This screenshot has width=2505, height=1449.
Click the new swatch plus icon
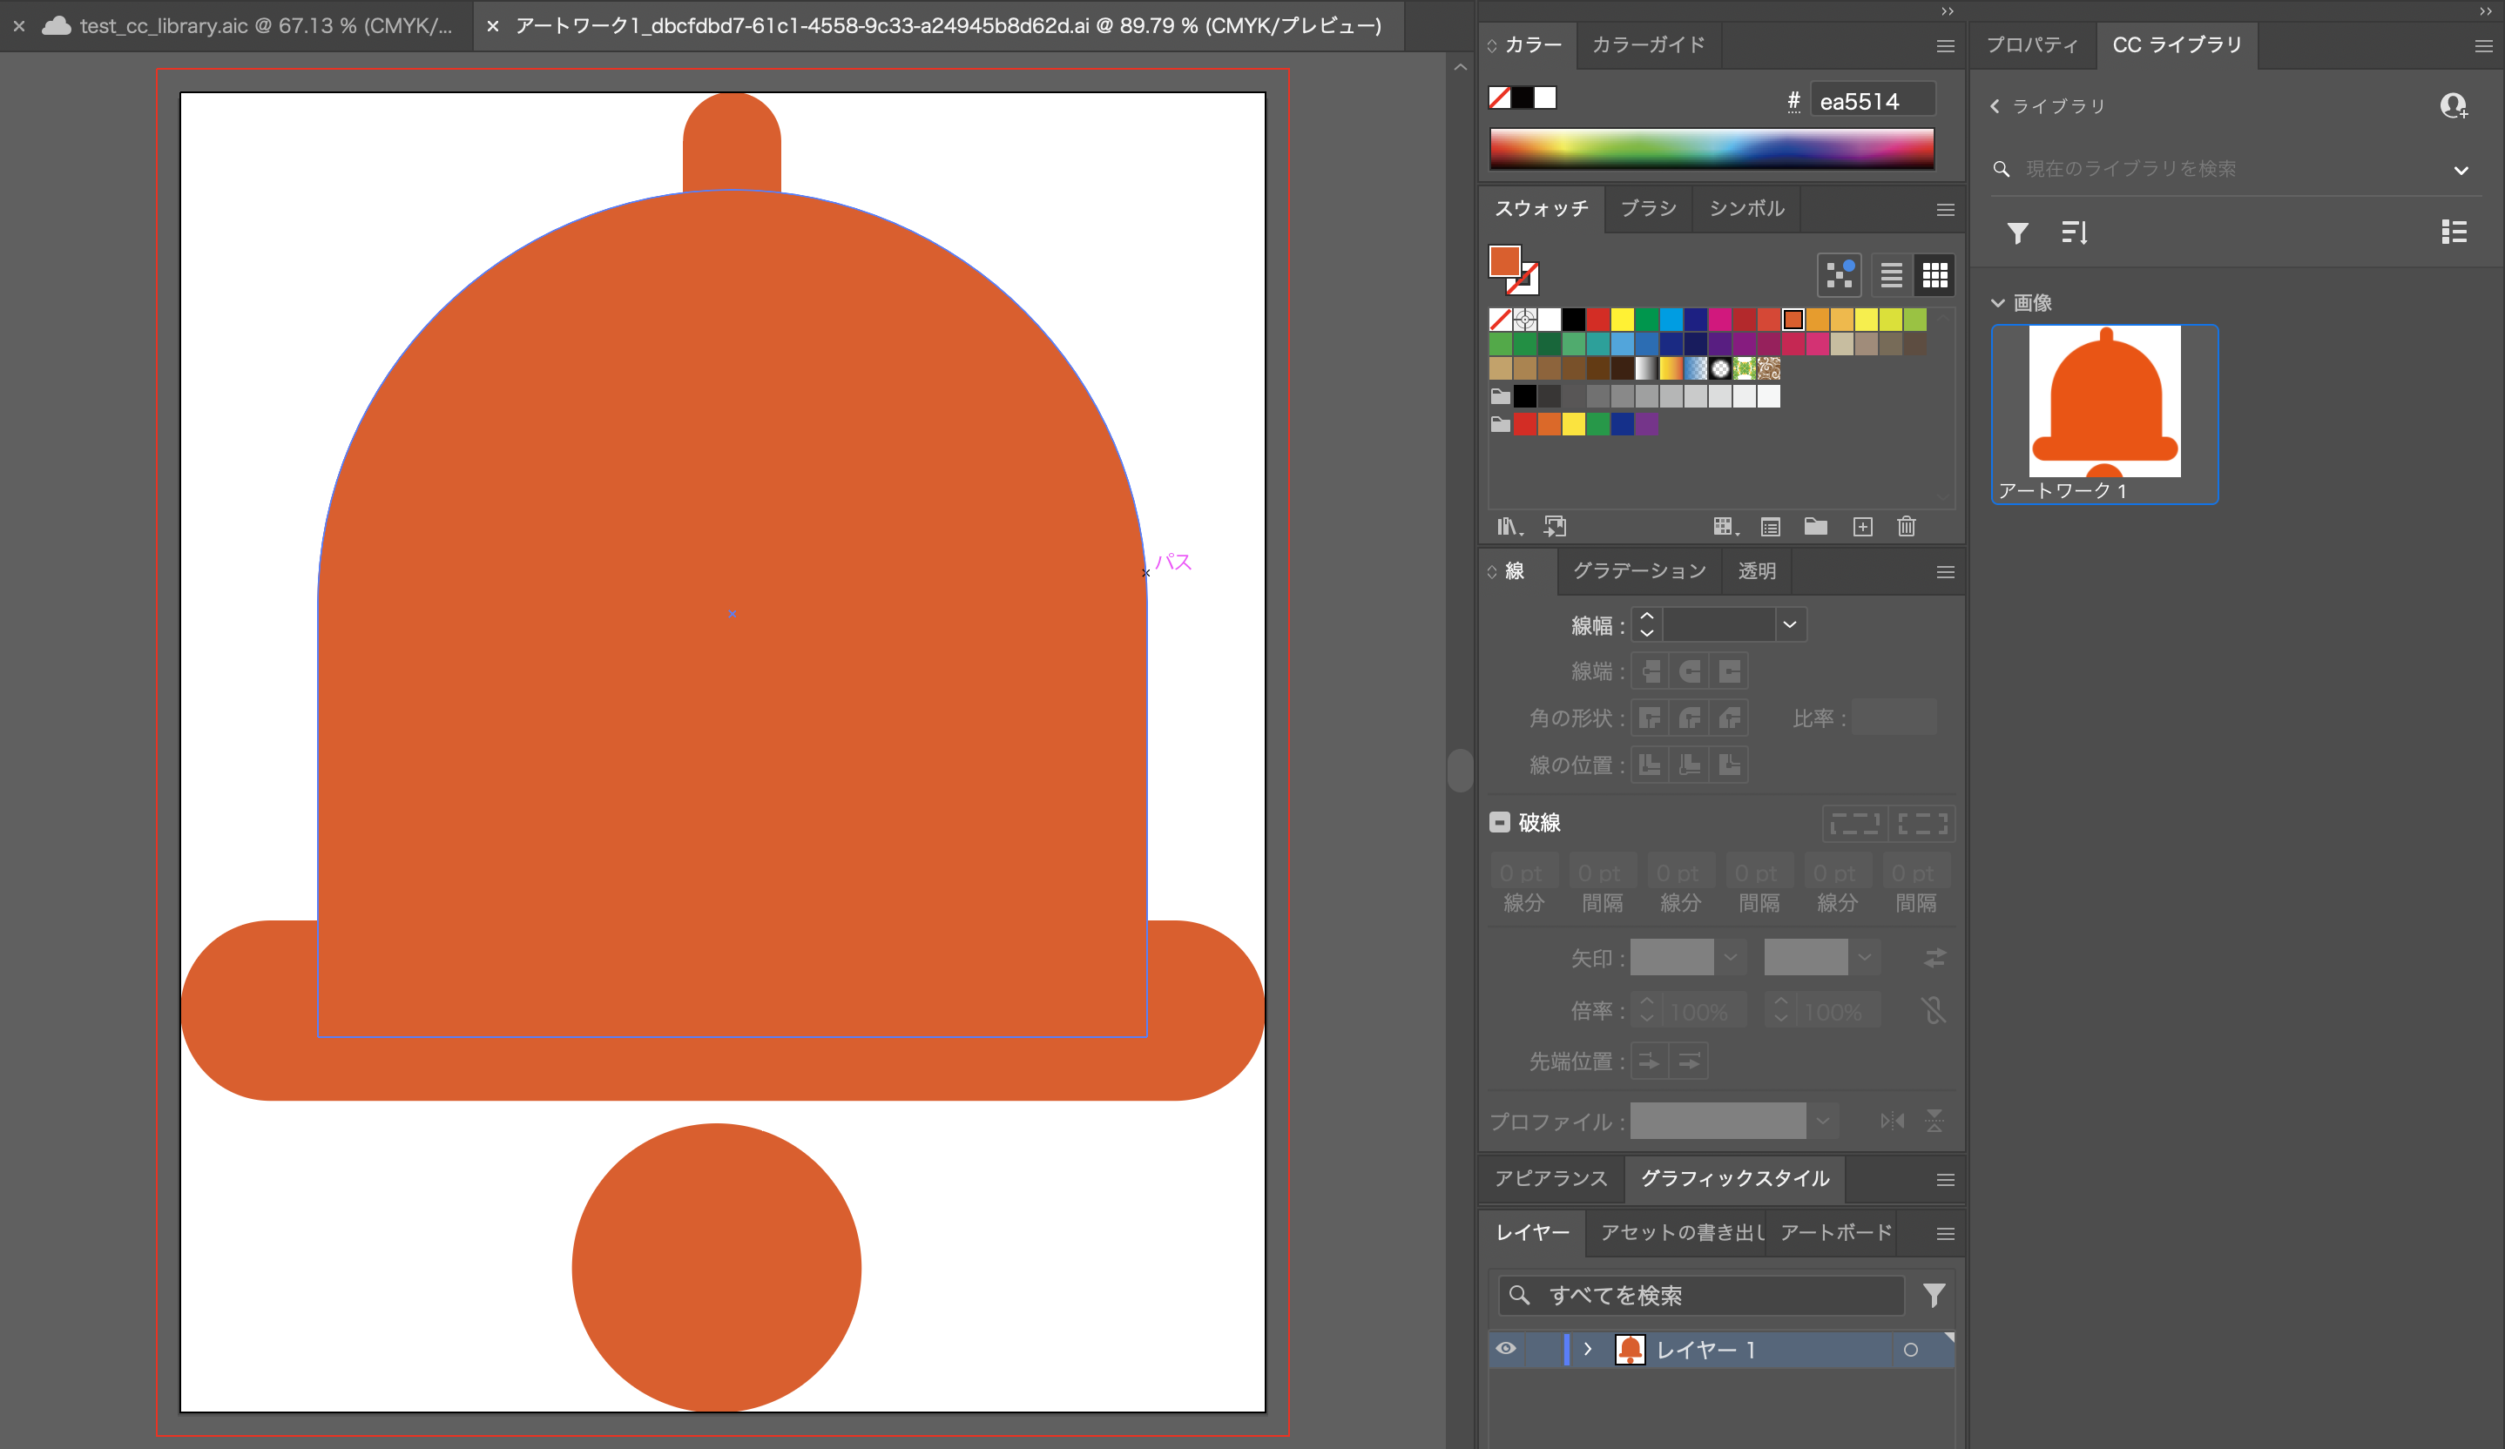(1863, 527)
